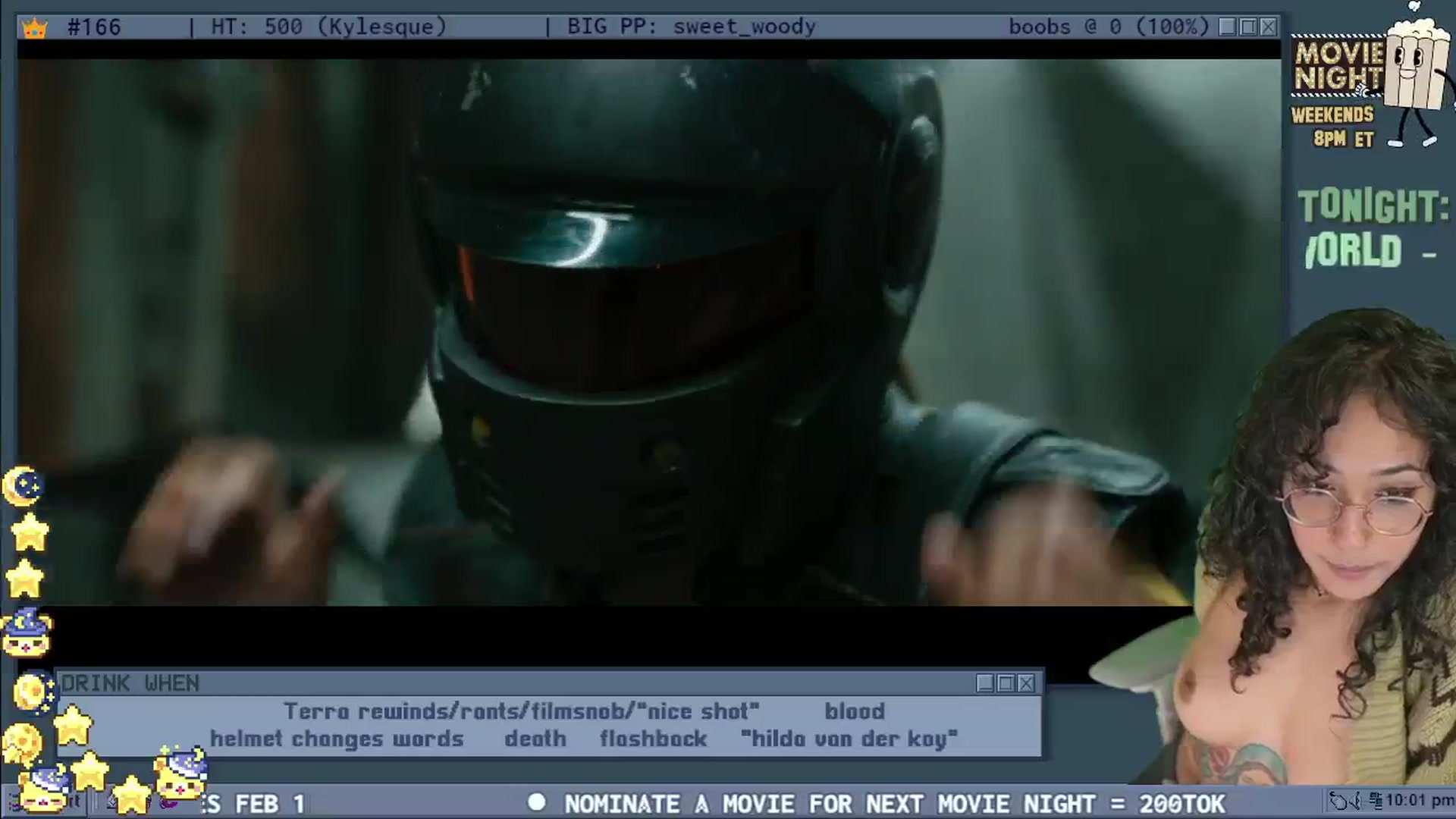Image resolution: width=1456 pixels, height=819 pixels.
Task: Click the wizard-hat cat emote above the full moon icon
Action: pyautogui.click(x=27, y=632)
